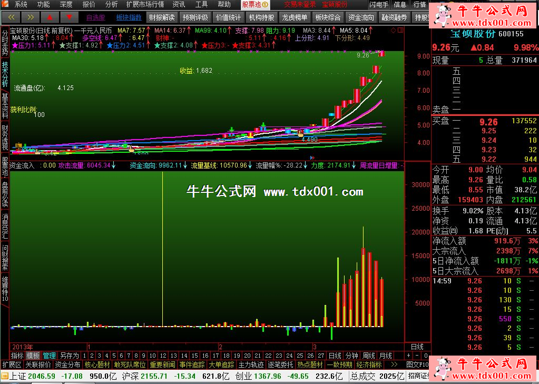Click the plus zoom button beside 月线

pos(409,356)
